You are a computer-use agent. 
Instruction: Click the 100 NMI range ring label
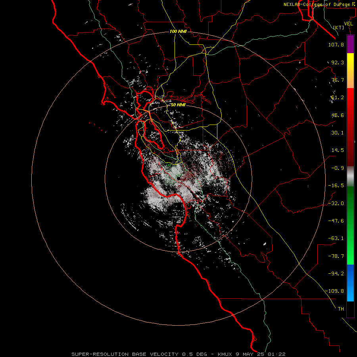click(178, 31)
